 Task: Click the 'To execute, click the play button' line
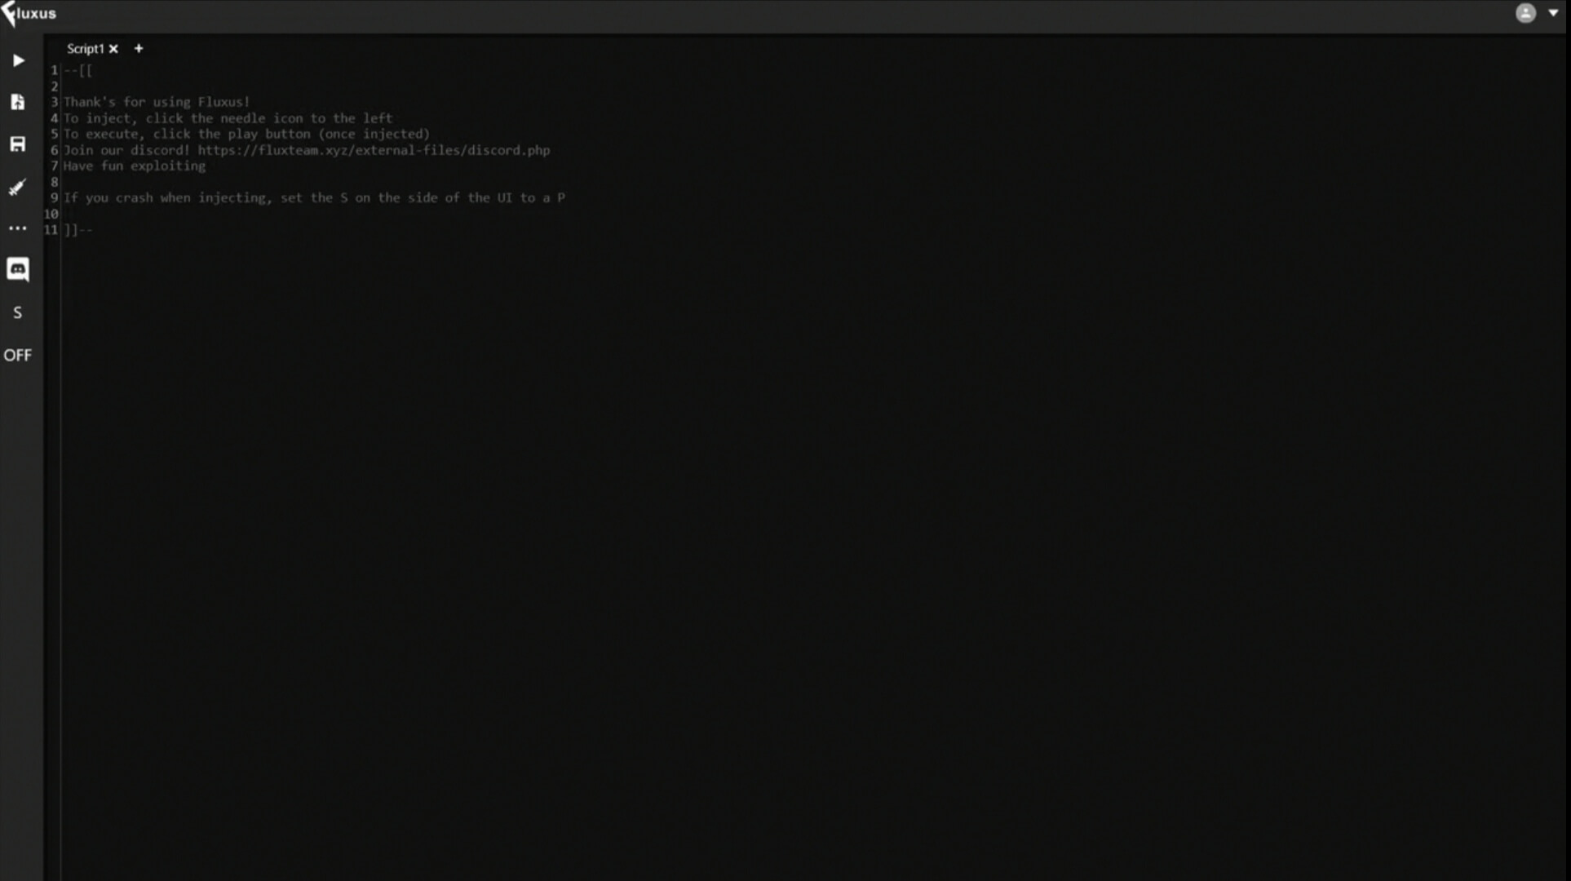[246, 134]
